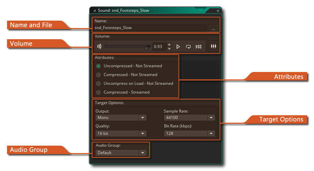This screenshot has height=171, width=314.
Task: Open the Audio Group dropdown
Action: [x=143, y=153]
